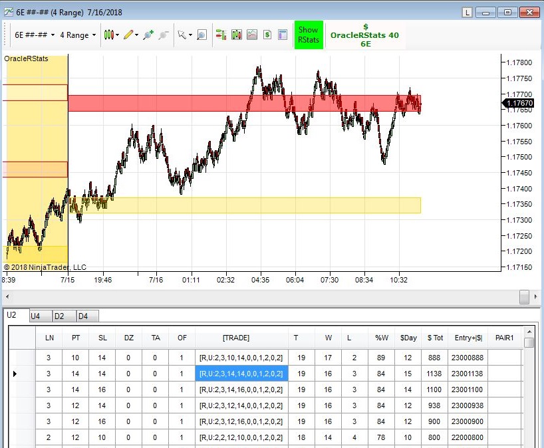The image size is (544, 448).
Task: Select trade cell [R,U:2,3,12,14,0,0,1,2,0,2]
Action: point(241,405)
